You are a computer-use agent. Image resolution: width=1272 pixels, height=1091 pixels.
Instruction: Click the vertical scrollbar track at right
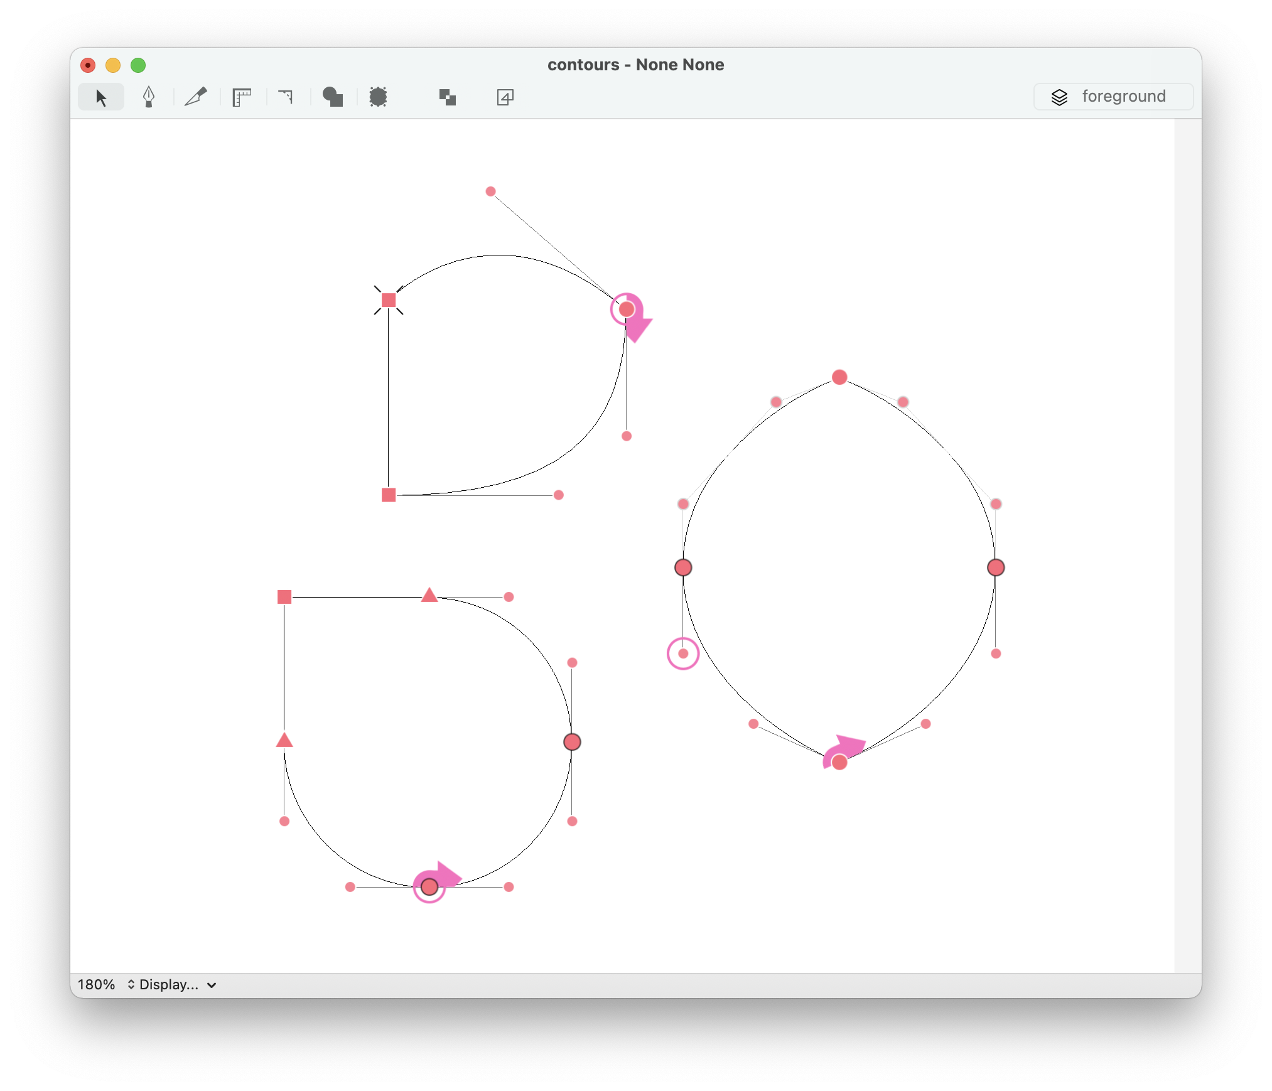pyautogui.click(x=1187, y=545)
